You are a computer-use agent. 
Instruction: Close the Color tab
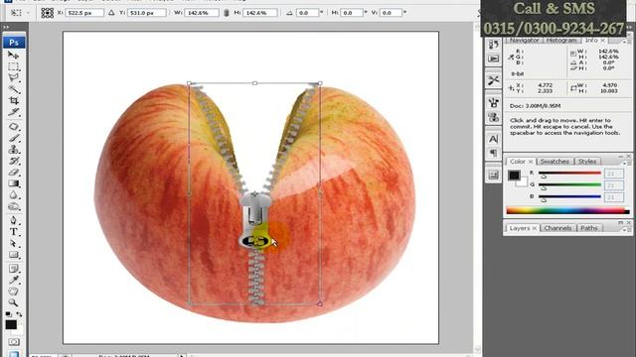point(531,162)
